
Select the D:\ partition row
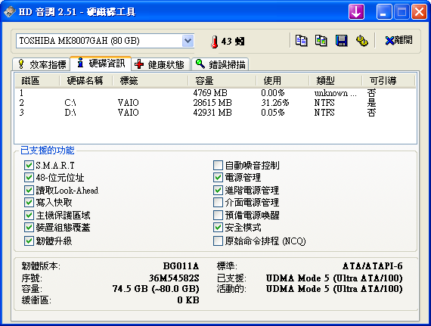(x=215, y=113)
